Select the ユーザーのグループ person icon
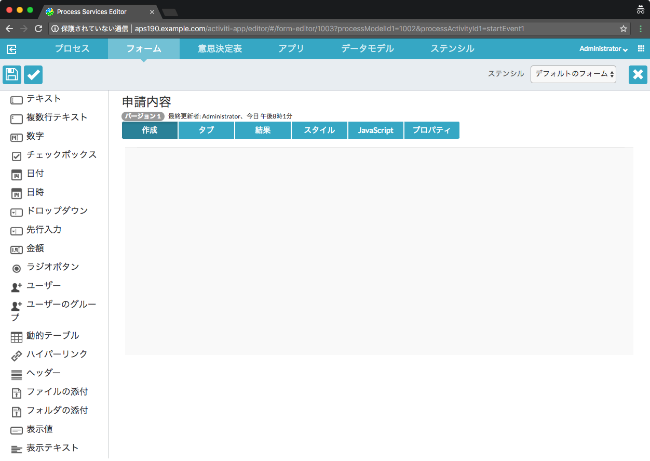The width and height of the screenshot is (650, 461). tap(17, 306)
